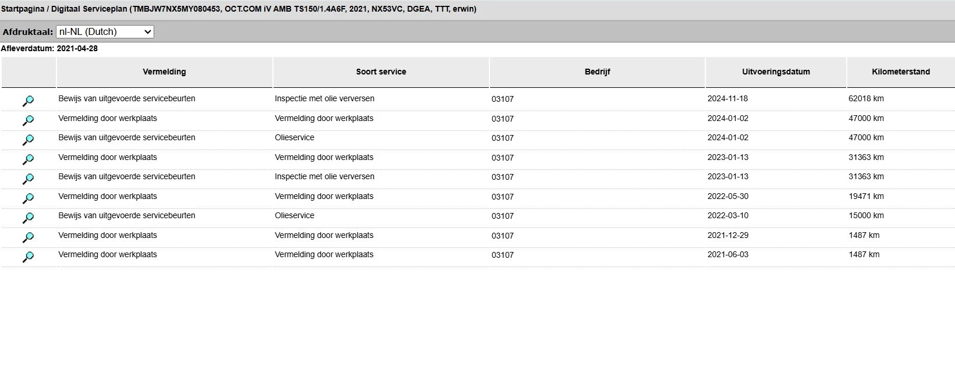Click the Kilometerstand column header
The width and height of the screenshot is (955, 391).
900,72
